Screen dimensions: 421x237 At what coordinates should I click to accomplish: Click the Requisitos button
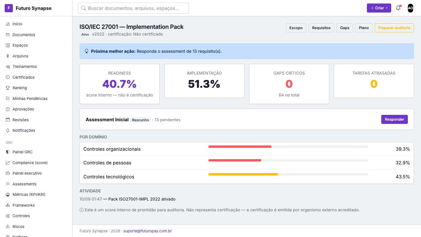click(x=321, y=28)
